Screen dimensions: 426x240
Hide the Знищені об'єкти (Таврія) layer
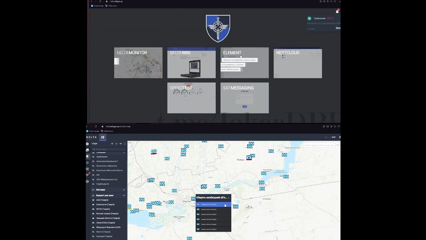(x=94, y=218)
